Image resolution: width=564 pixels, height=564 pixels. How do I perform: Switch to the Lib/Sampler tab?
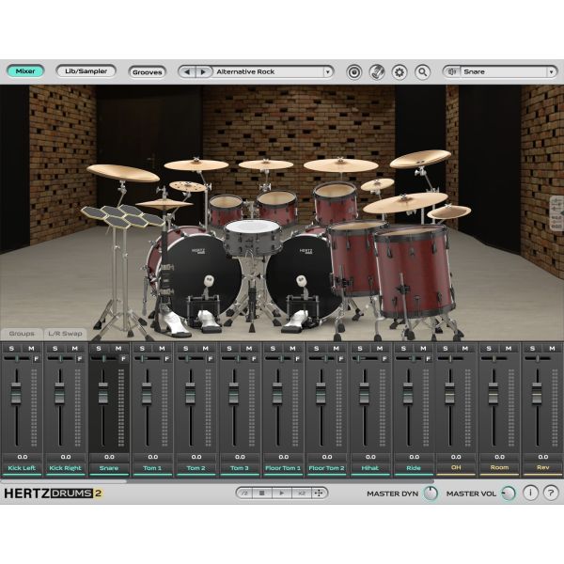(x=86, y=71)
